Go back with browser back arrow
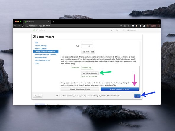 (15, 26)
